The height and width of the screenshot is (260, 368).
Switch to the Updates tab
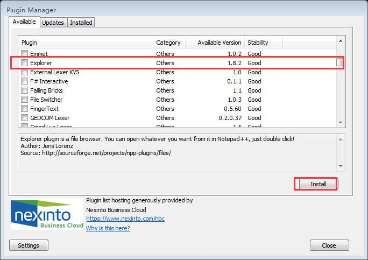click(53, 23)
